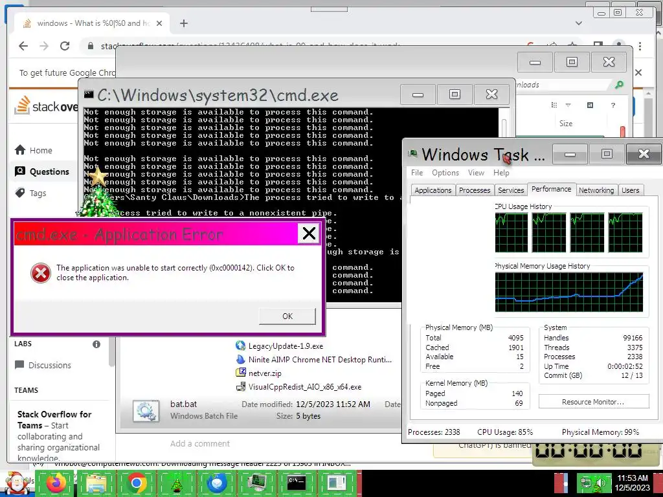Viewport: 663px width, 497px height.
Task: Click the Physical Memory 99% status text
Action: 600,432
